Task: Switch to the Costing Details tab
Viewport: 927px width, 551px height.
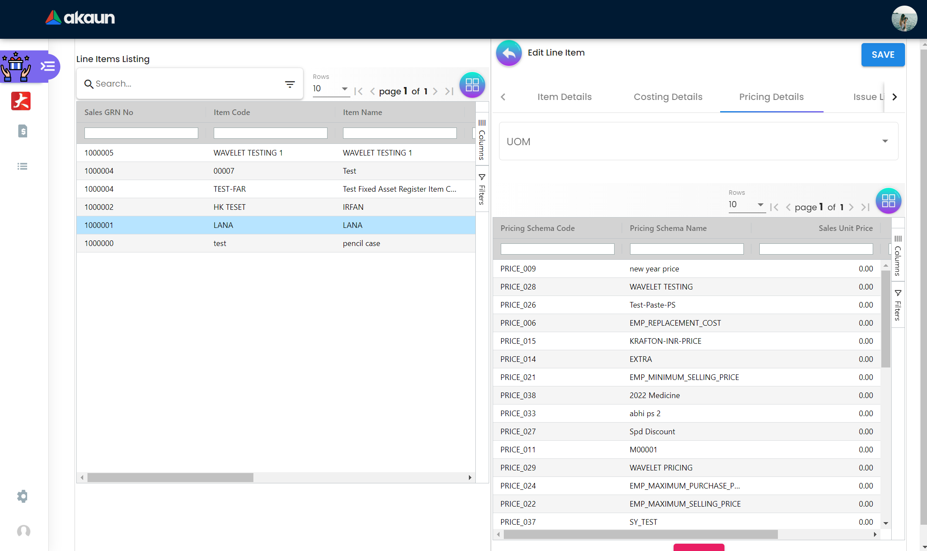Action: click(x=668, y=97)
